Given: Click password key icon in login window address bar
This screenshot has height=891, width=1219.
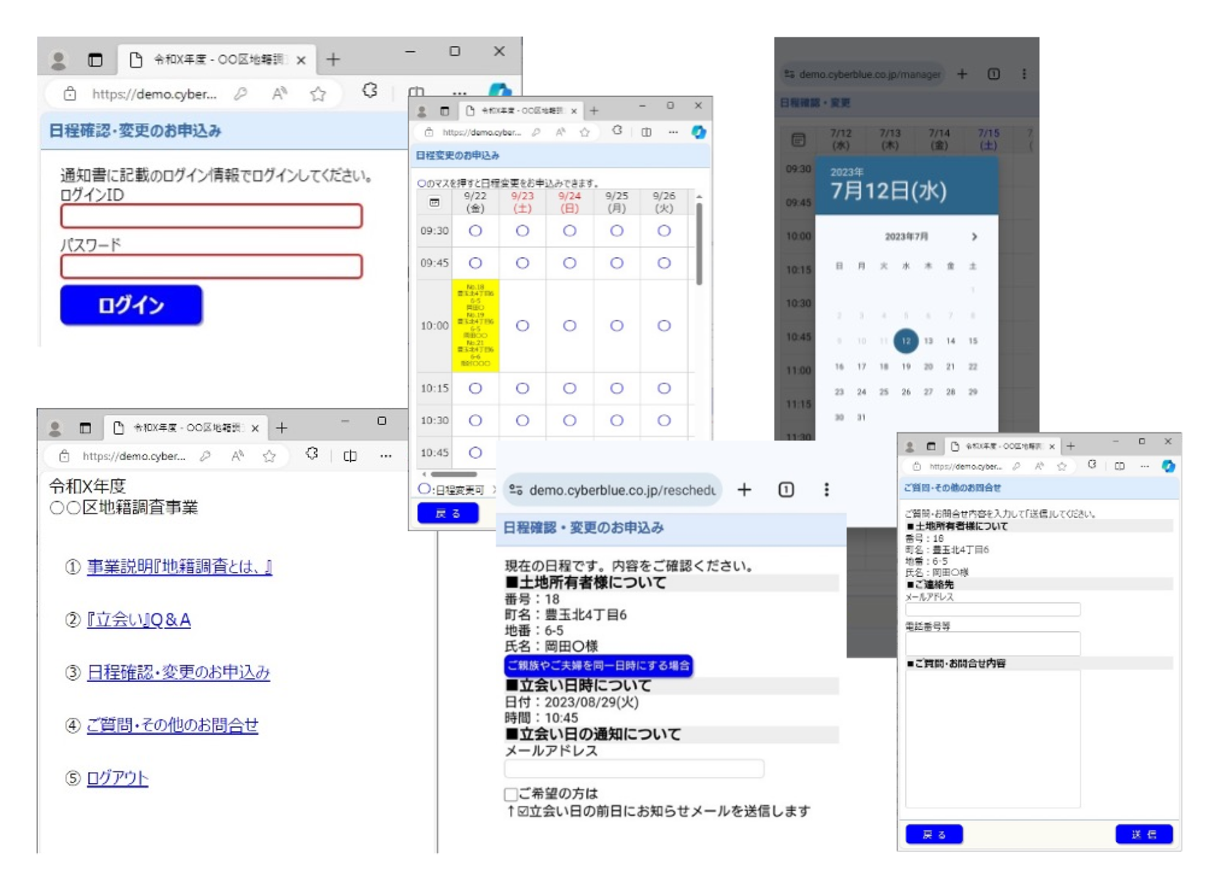Looking at the screenshot, I should [241, 93].
